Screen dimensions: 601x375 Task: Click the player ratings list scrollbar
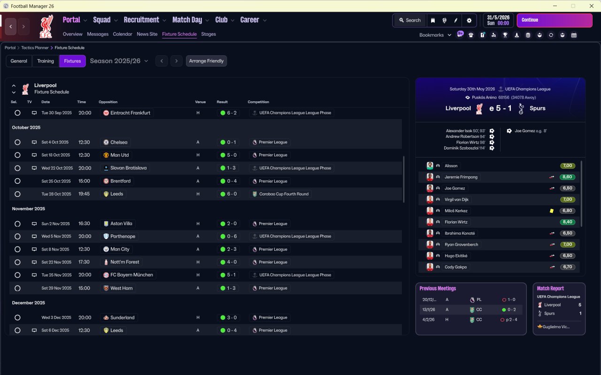click(x=581, y=194)
